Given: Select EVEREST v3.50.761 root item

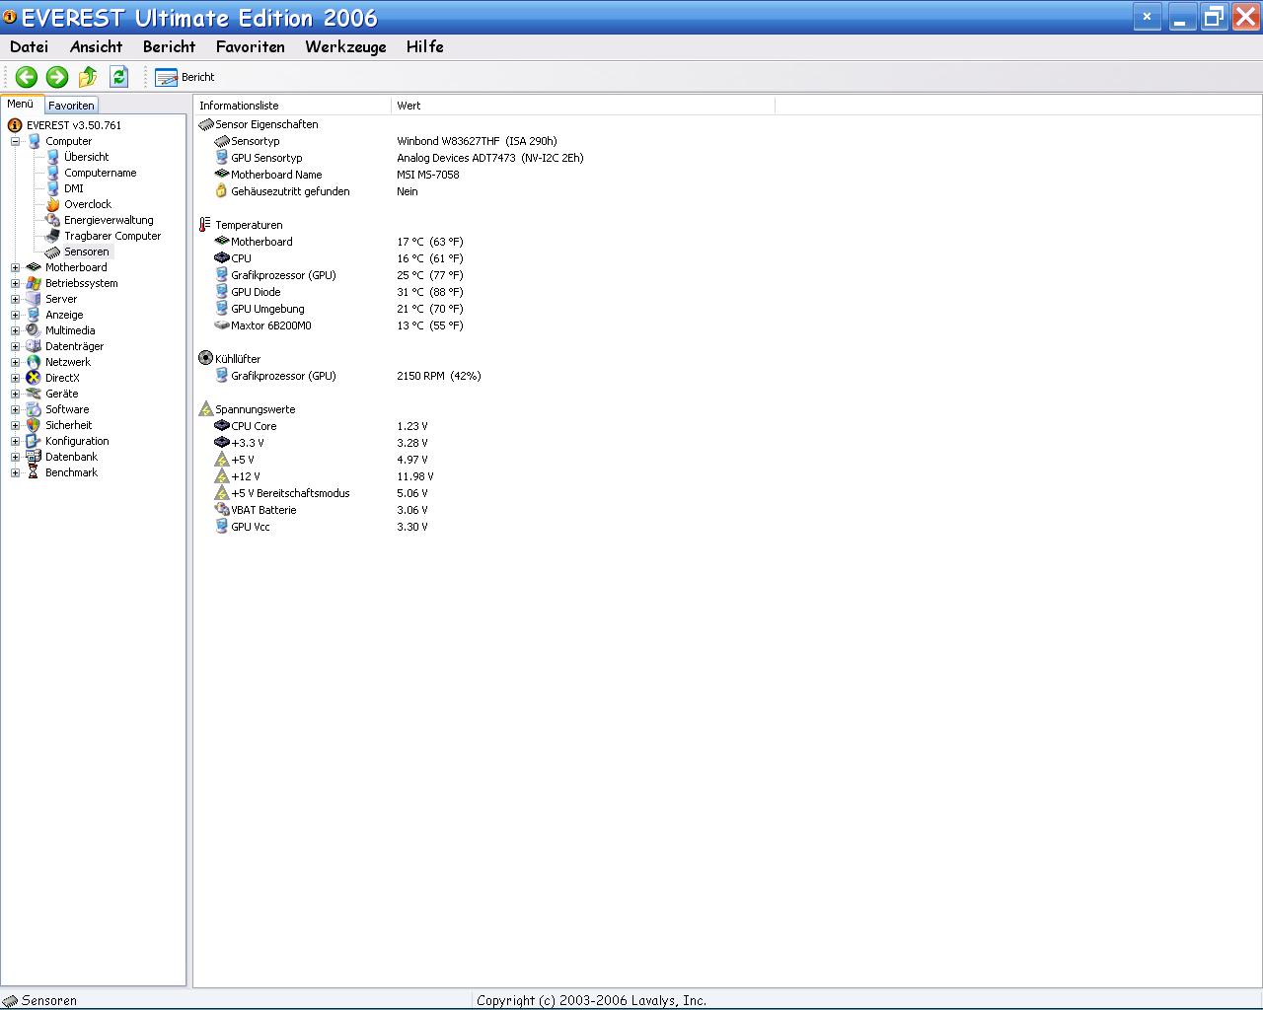Looking at the screenshot, I should pyautogui.click(x=74, y=125).
